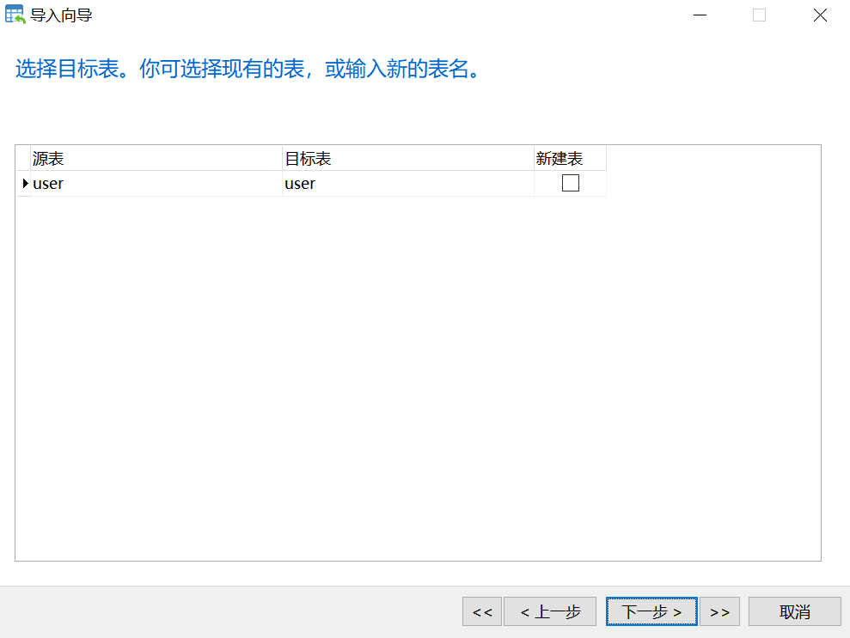This screenshot has height=638, width=850.
Task: Cancel the wizard with 取消 button
Action: click(793, 611)
